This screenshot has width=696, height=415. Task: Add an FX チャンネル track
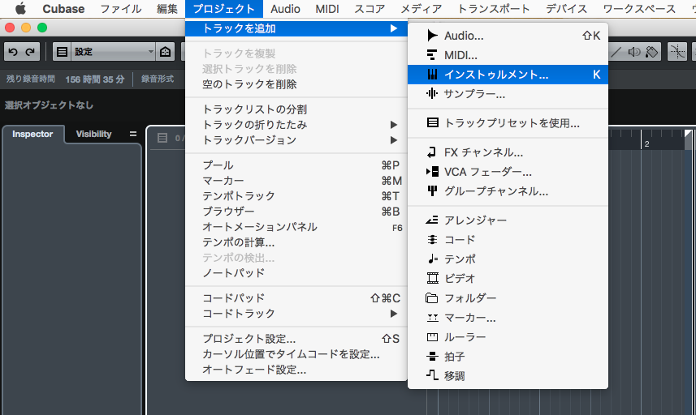(508, 152)
